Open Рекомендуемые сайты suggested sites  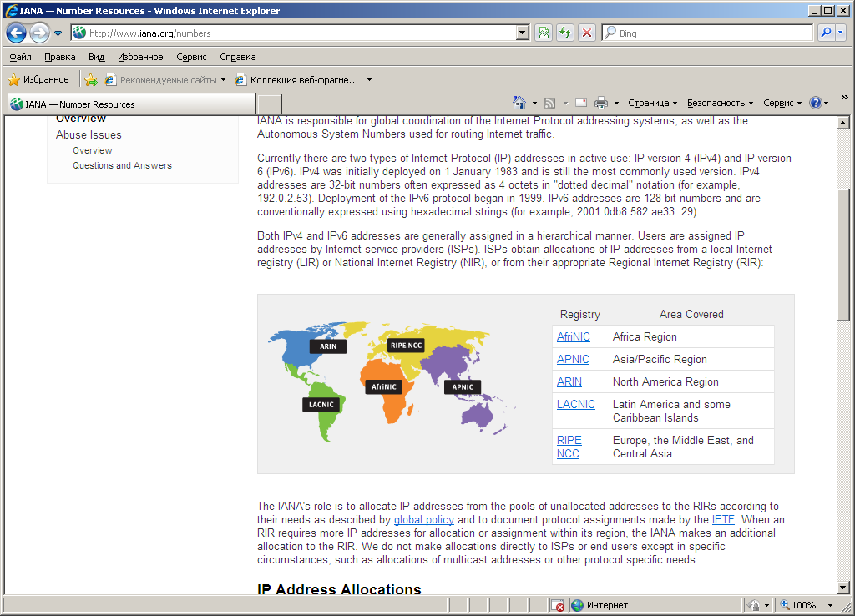point(165,80)
